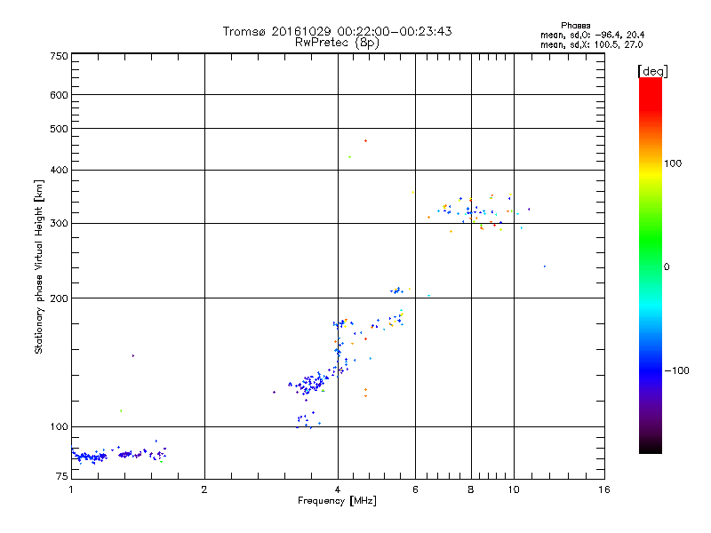Click the y-axis tick label '750'
711x533 pixels.
(59, 56)
